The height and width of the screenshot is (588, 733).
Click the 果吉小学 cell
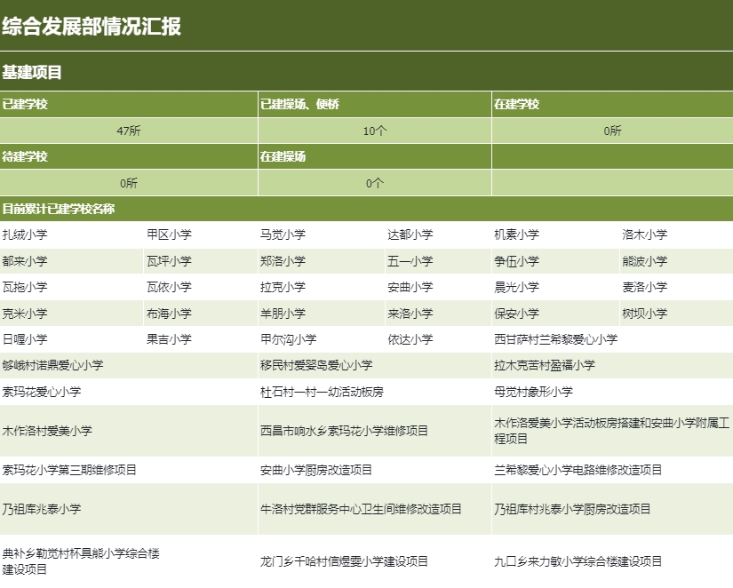point(201,339)
